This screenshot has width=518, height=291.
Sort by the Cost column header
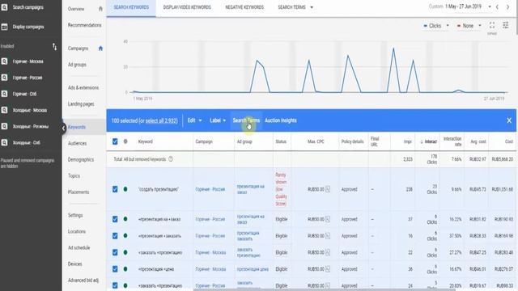coord(509,141)
